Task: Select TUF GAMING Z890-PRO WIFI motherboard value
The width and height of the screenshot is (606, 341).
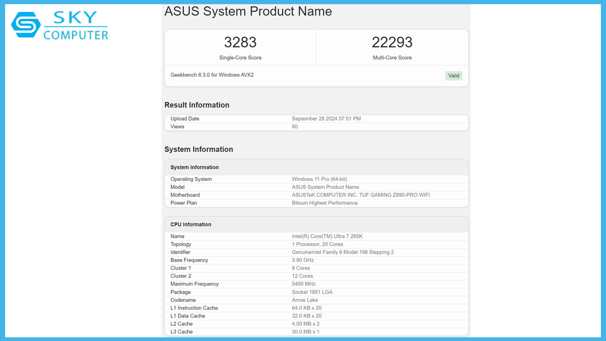Action: point(361,195)
